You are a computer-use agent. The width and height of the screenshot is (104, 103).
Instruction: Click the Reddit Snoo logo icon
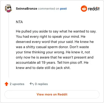(84, 9)
